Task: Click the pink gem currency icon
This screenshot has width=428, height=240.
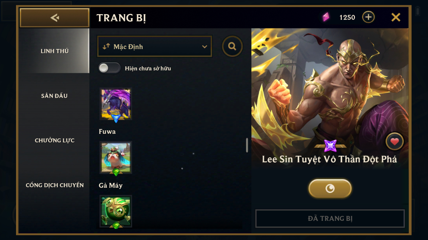Action: point(326,17)
